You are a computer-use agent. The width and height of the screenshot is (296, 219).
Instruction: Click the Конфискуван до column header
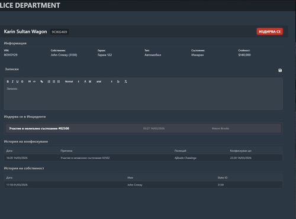click(241, 151)
